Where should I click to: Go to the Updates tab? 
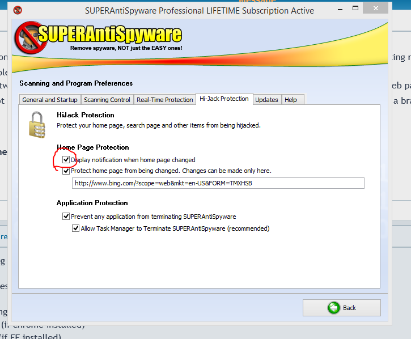(x=266, y=100)
